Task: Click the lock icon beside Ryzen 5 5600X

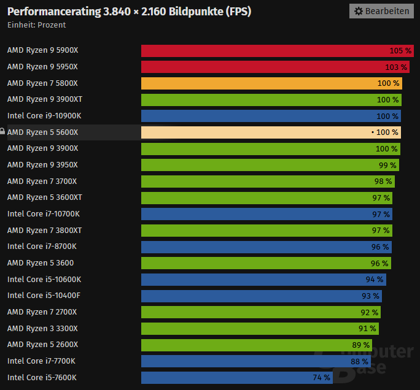Action: [2, 131]
